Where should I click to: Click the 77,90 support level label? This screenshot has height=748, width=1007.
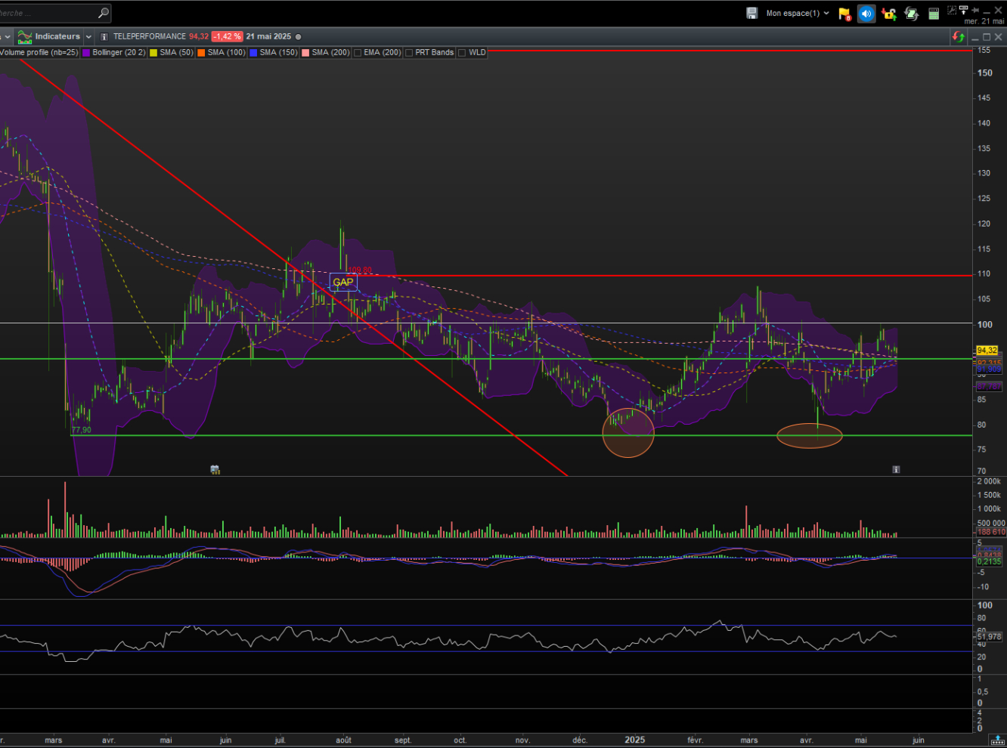(81, 430)
